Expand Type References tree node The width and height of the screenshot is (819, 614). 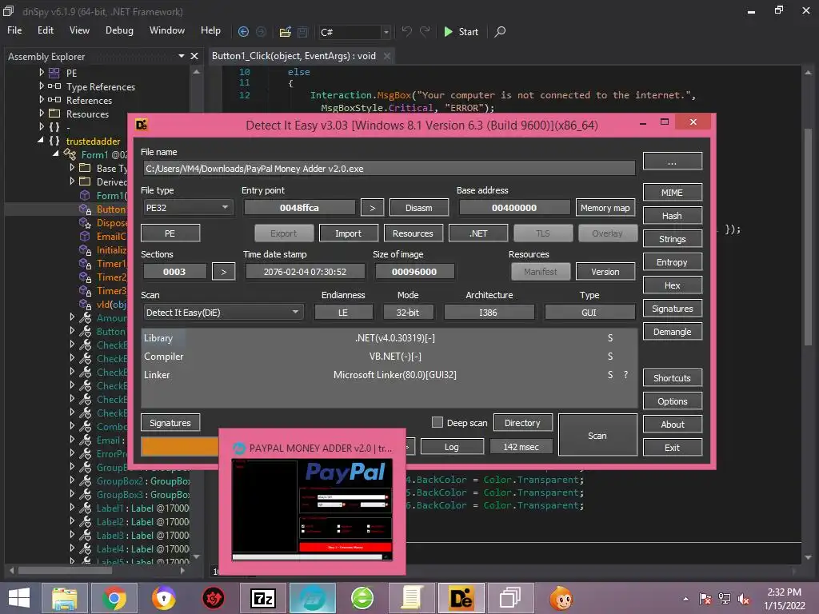pos(42,86)
